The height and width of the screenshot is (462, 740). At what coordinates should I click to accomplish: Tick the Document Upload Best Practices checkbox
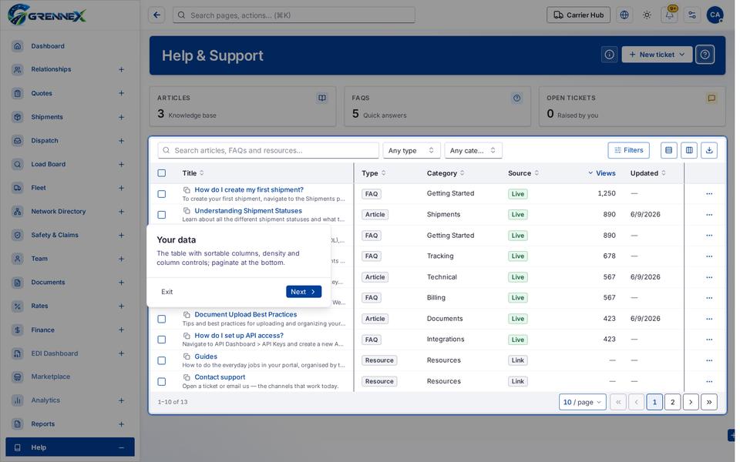point(161,319)
